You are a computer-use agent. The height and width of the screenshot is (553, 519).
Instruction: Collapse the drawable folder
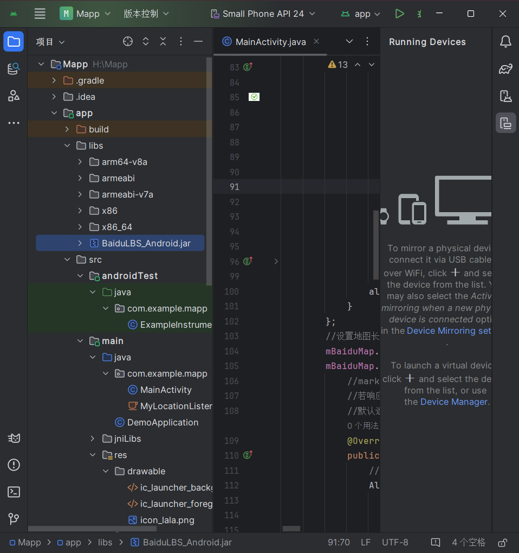point(106,471)
